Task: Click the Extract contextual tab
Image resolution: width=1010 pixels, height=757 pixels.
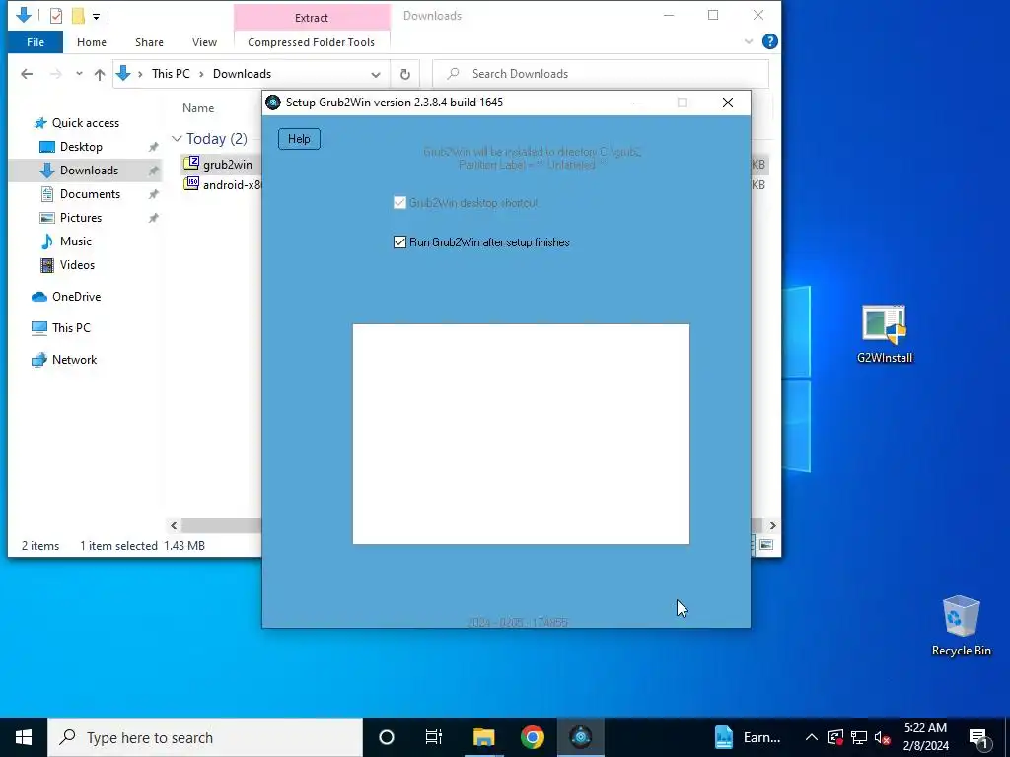Action: [x=312, y=18]
